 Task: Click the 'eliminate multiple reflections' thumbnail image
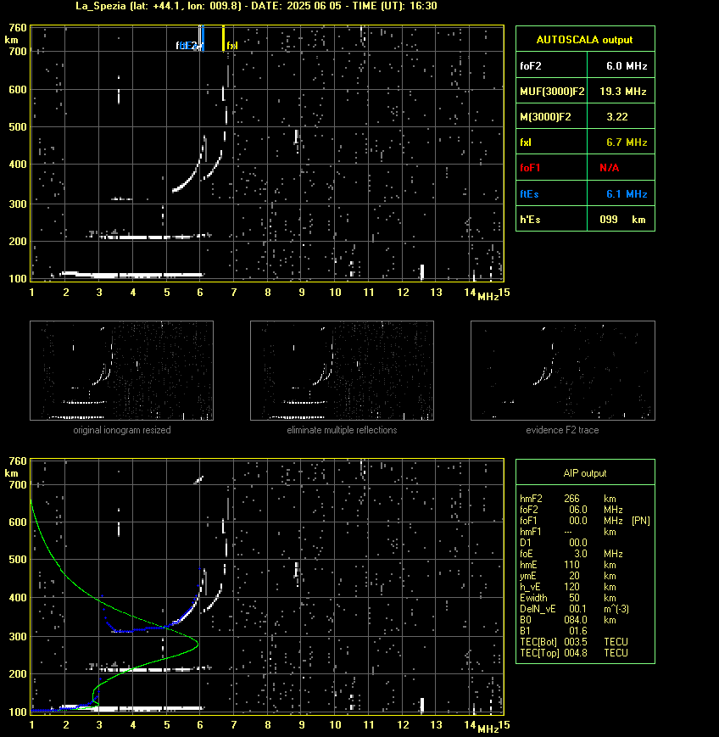[x=342, y=371]
